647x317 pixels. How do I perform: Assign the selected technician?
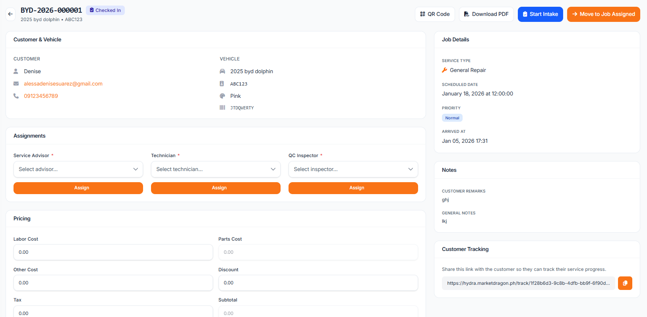coord(216,188)
